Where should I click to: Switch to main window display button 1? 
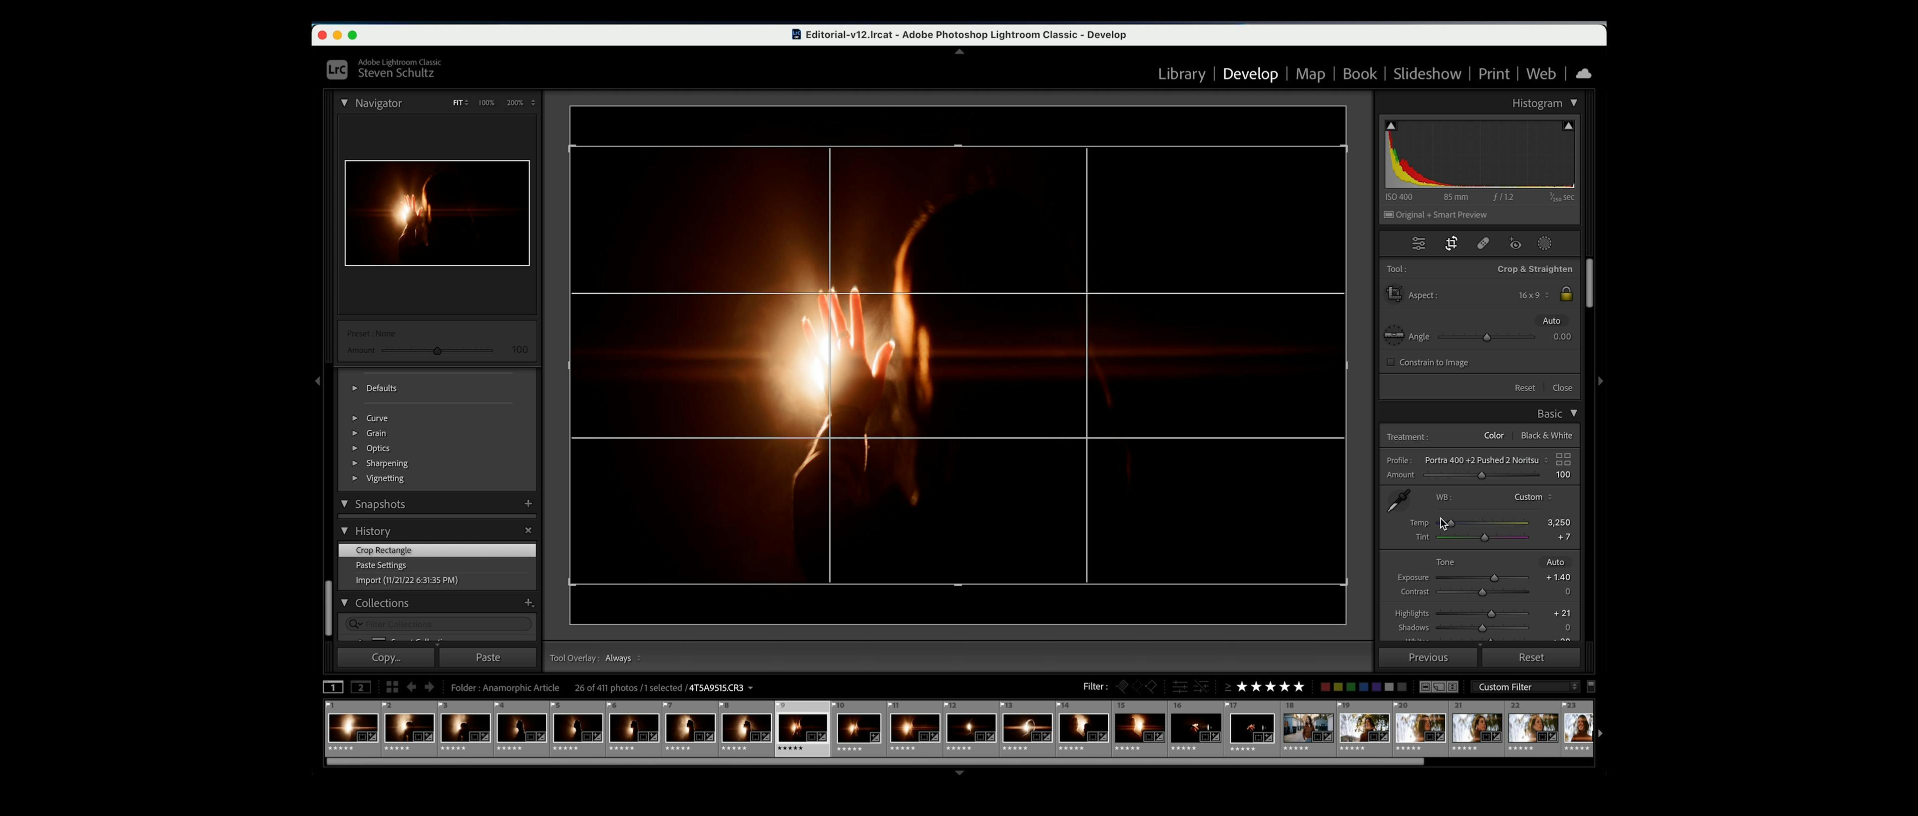[333, 687]
